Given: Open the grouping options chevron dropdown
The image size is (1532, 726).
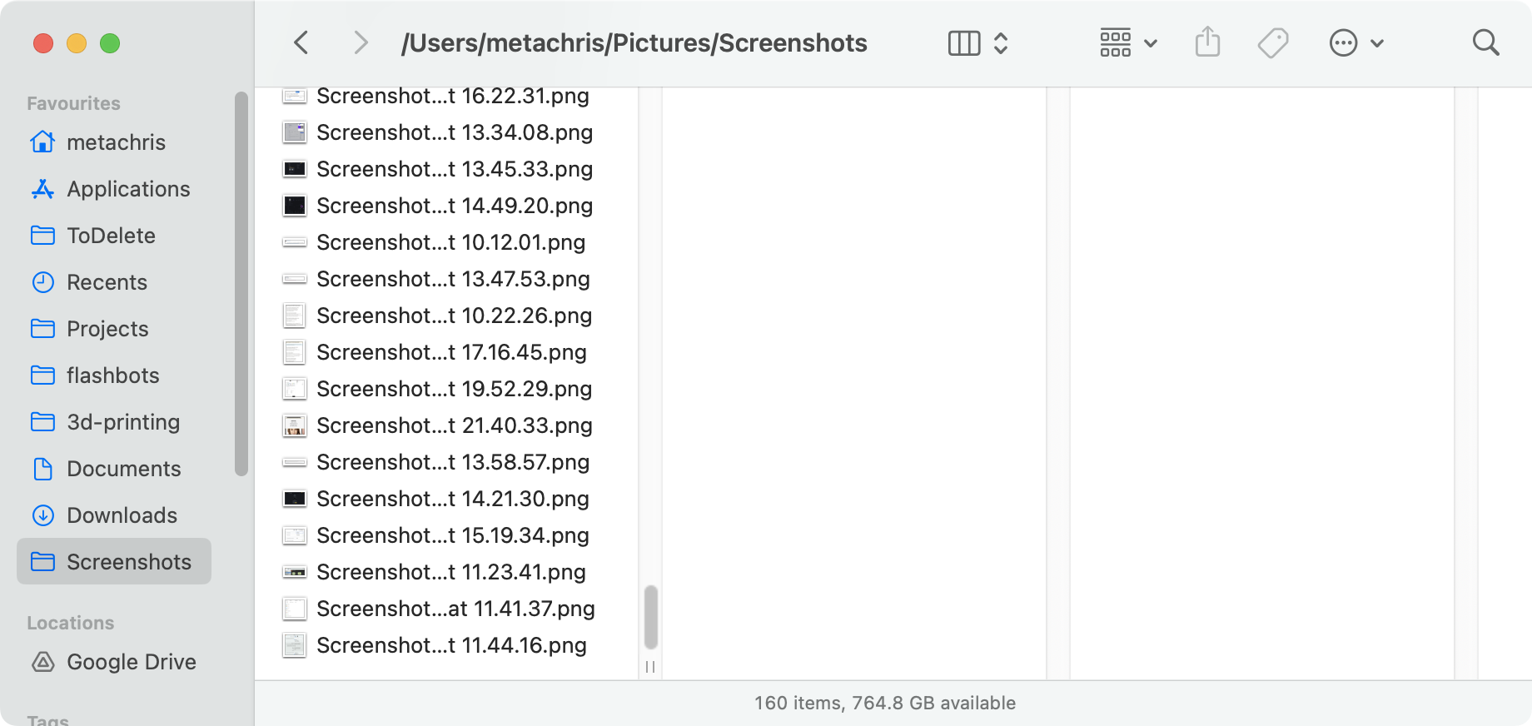Looking at the screenshot, I should (x=1151, y=42).
